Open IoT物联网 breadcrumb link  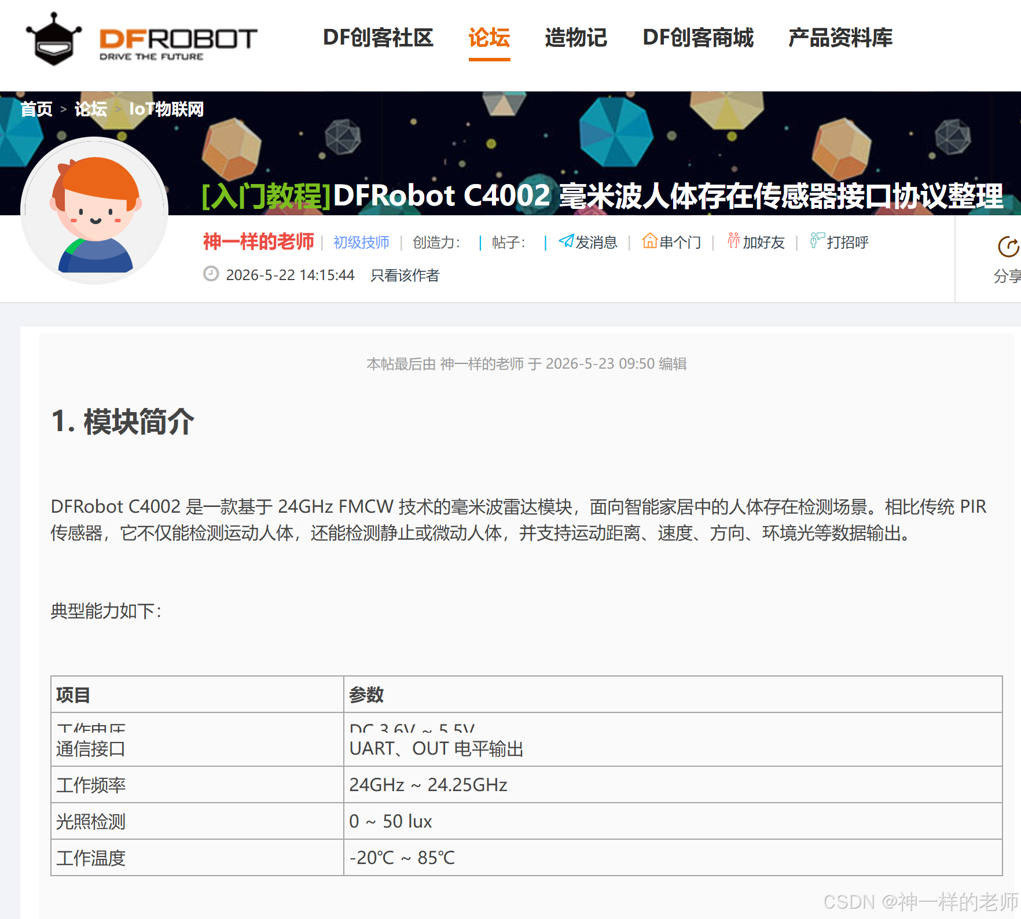coord(166,109)
